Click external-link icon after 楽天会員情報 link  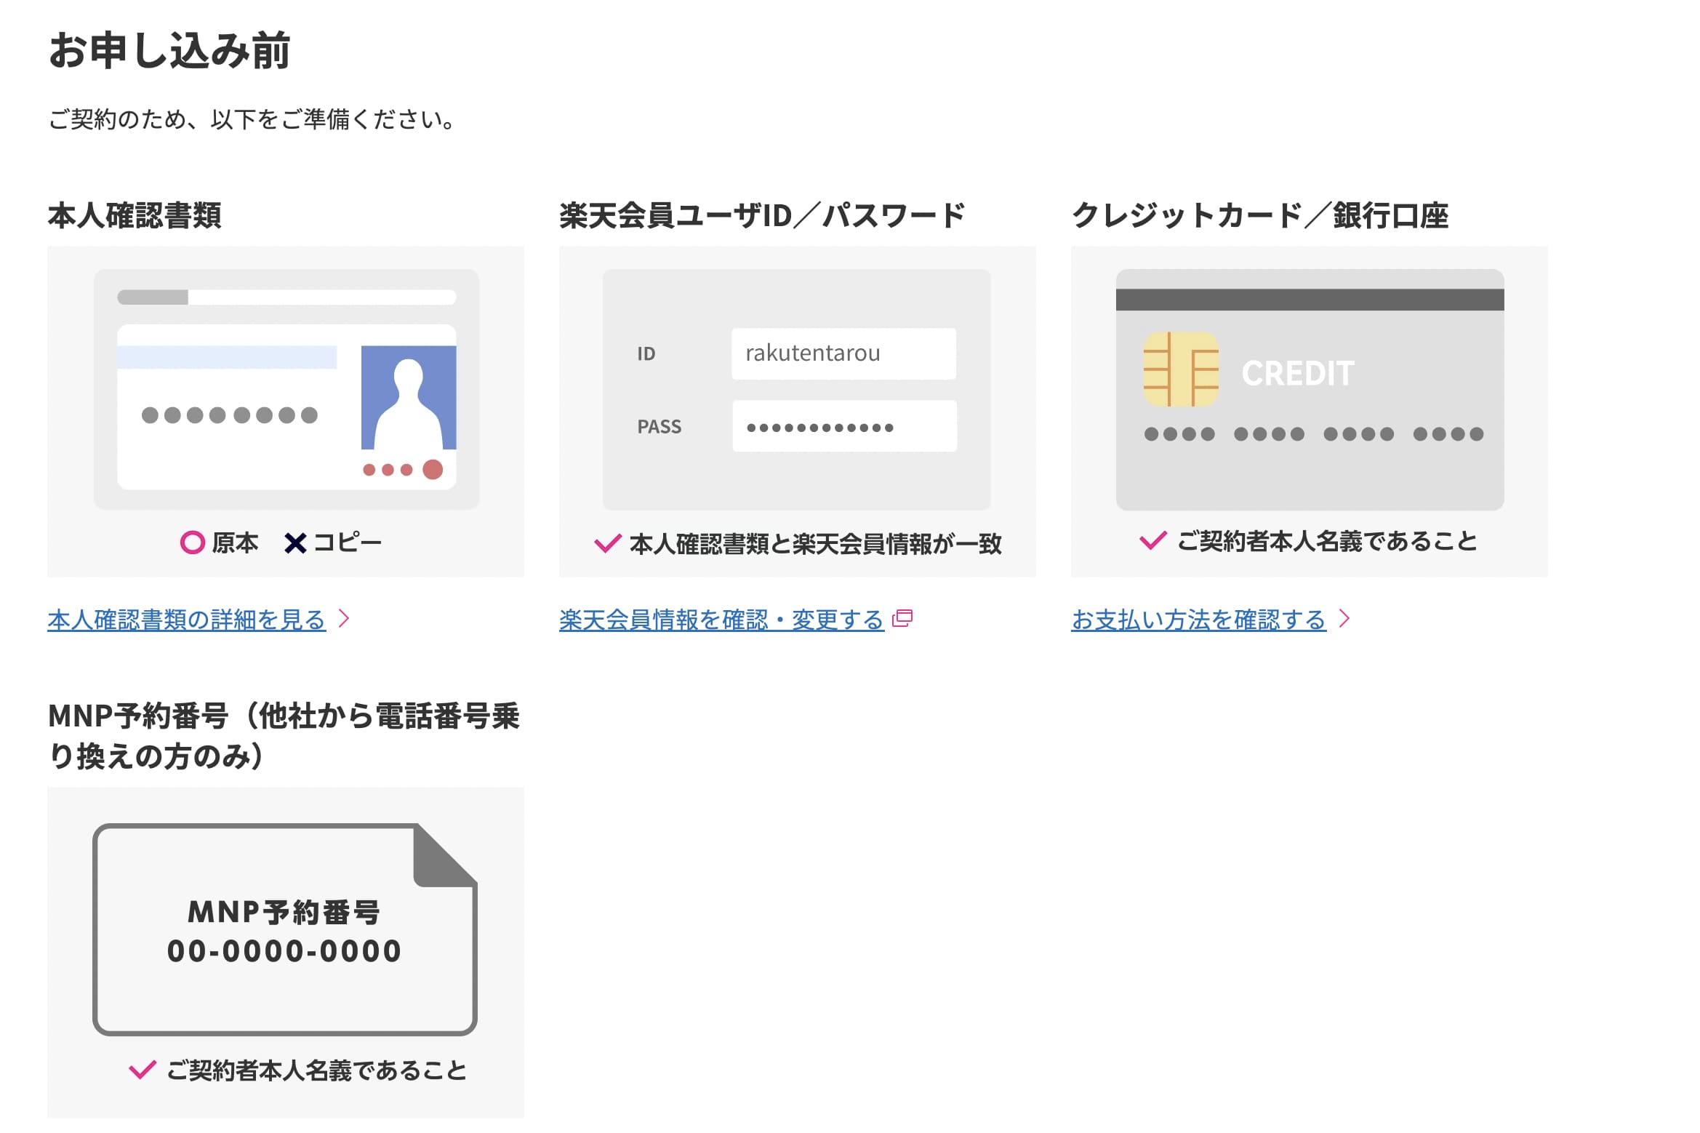tap(902, 618)
